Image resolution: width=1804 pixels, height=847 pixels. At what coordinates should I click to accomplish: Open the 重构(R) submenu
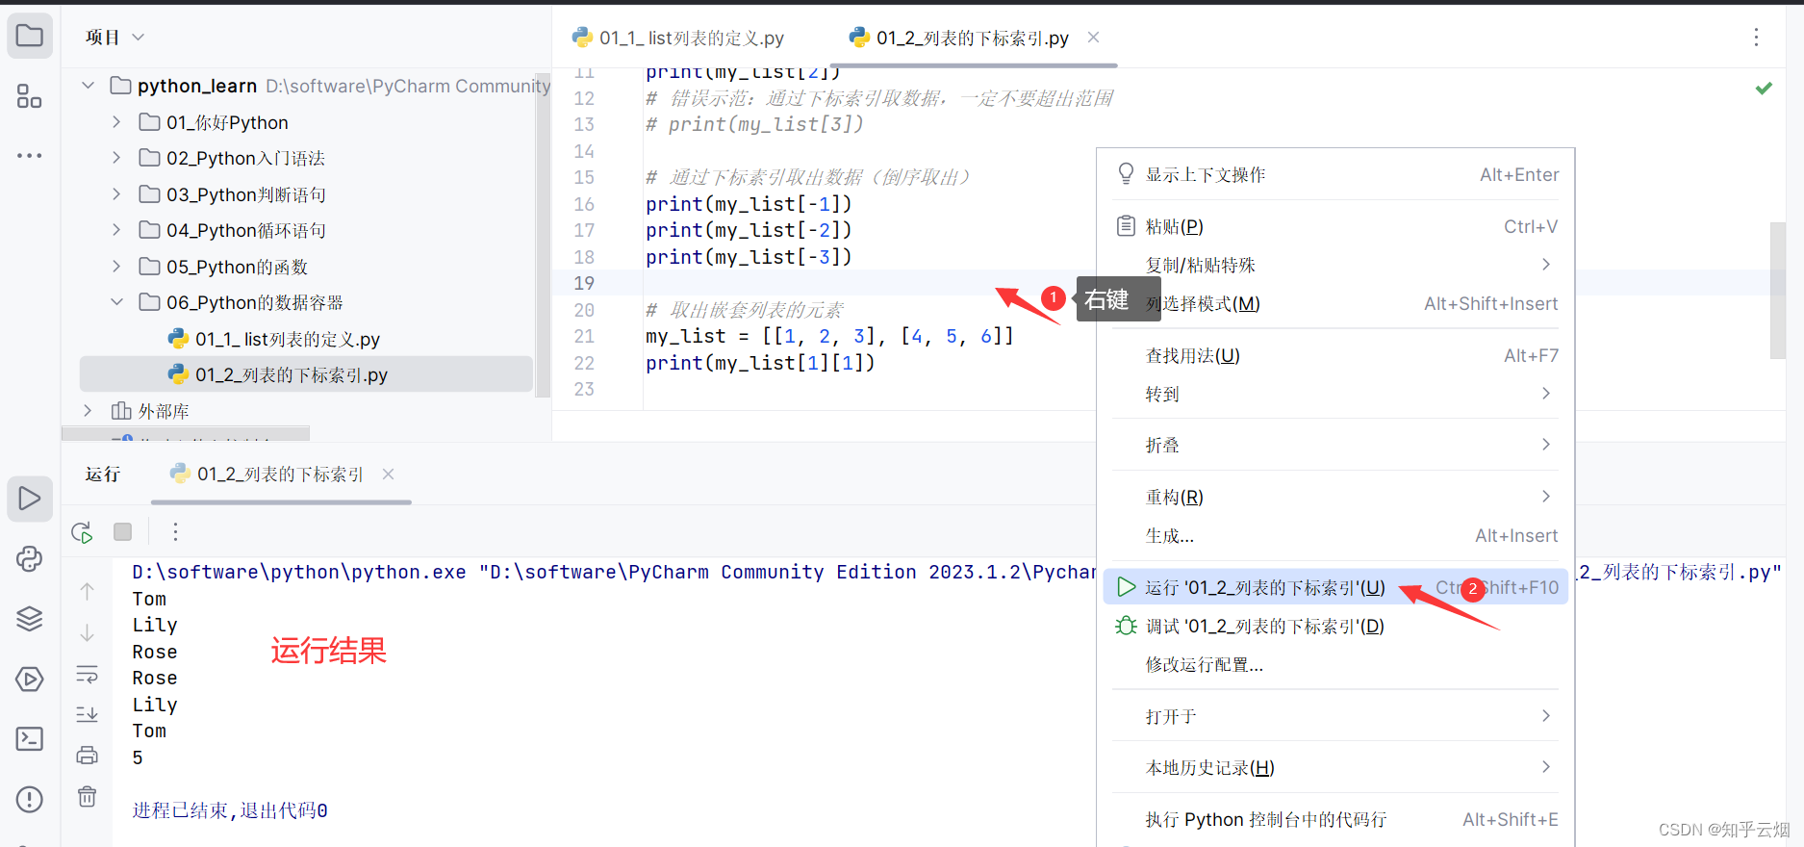[x=1335, y=497]
